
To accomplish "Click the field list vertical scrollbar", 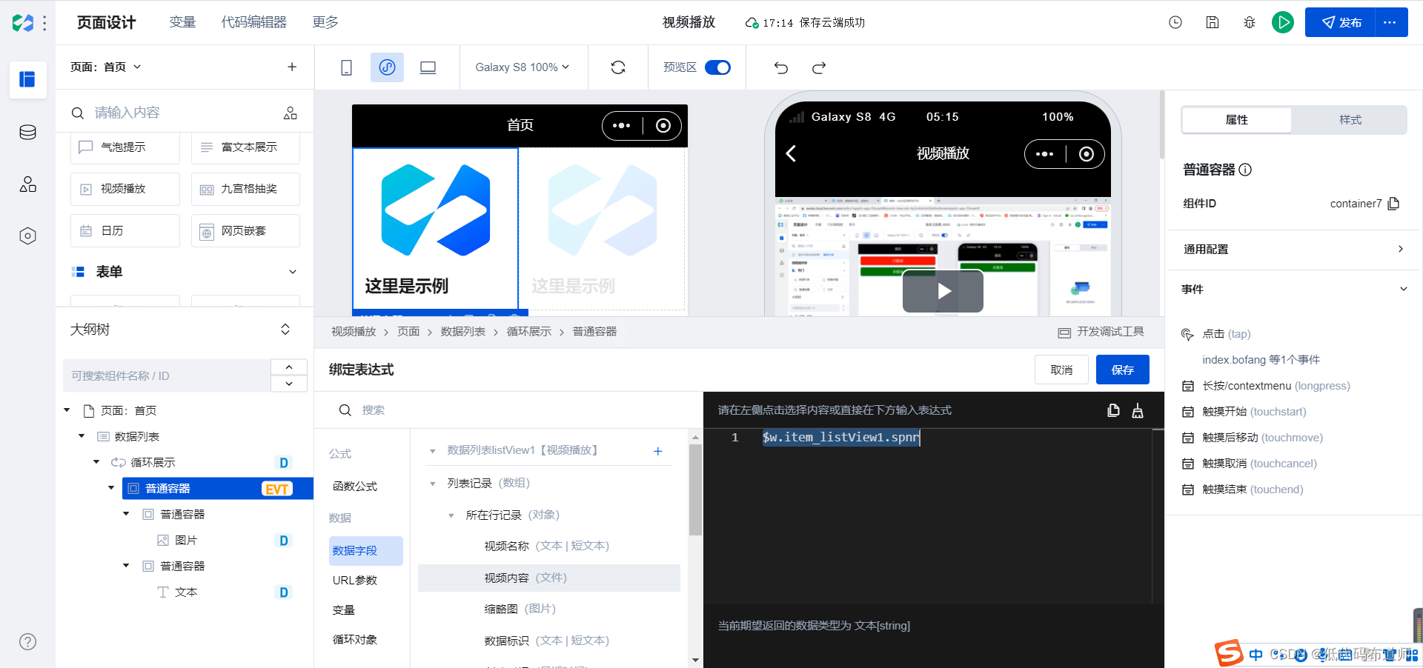I will [695, 489].
